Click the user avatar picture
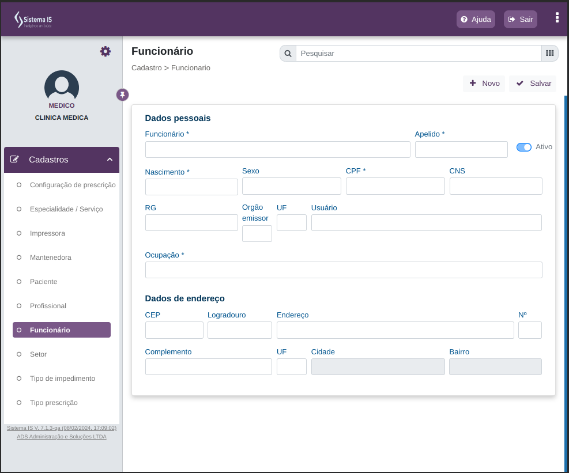 (x=62, y=86)
